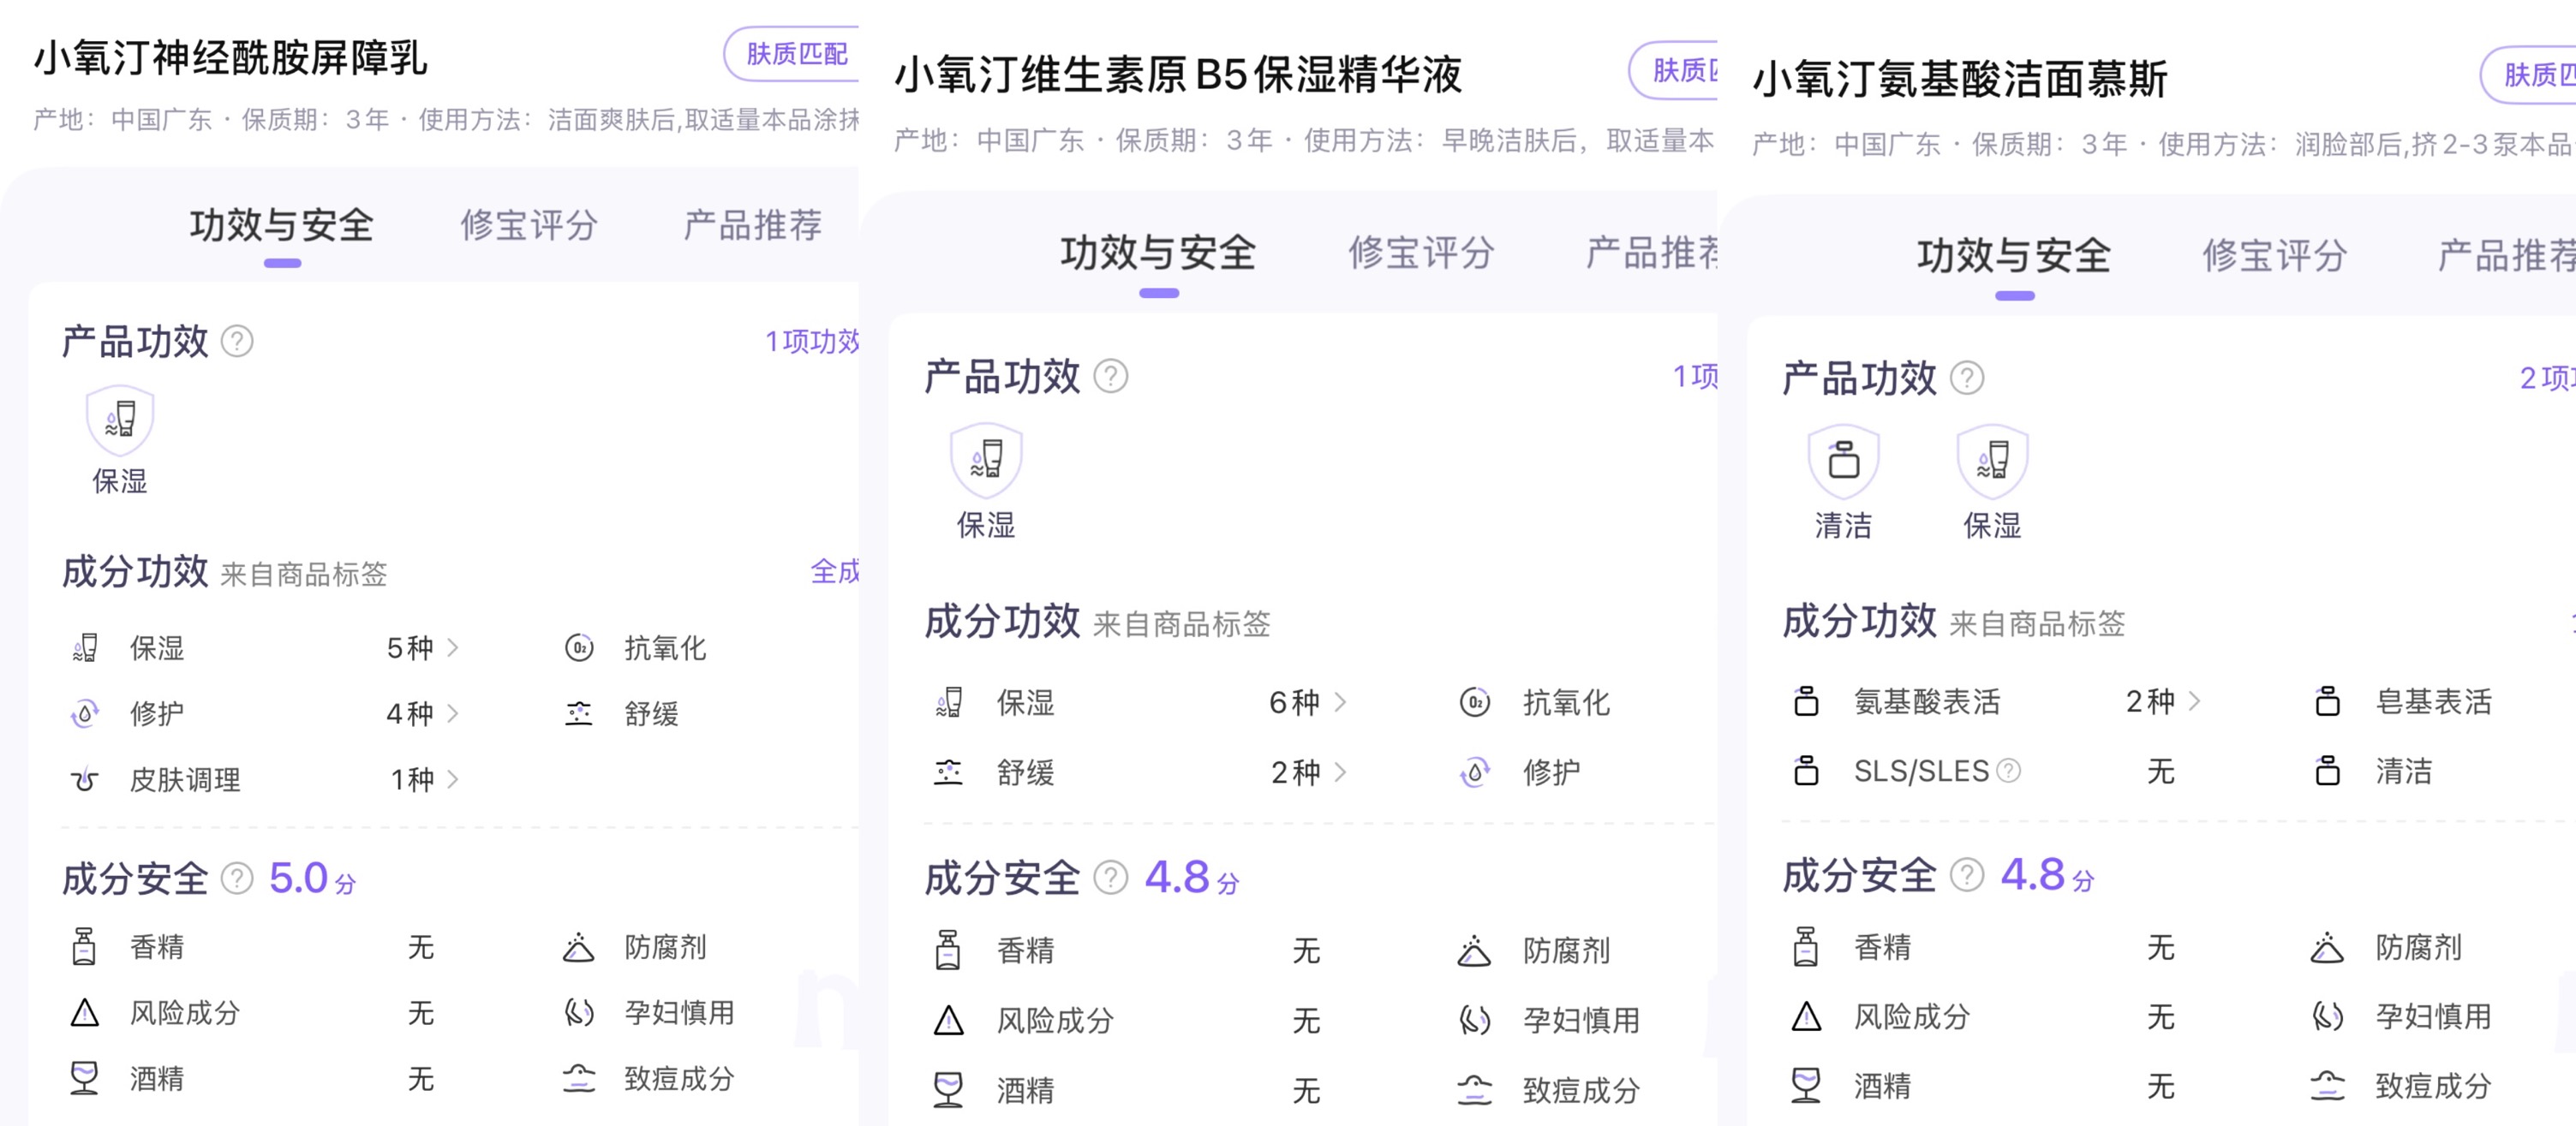Tap 清洁 shield icon in 洁面慕斯 panel
This screenshot has width=2576, height=1126.
(x=1843, y=462)
